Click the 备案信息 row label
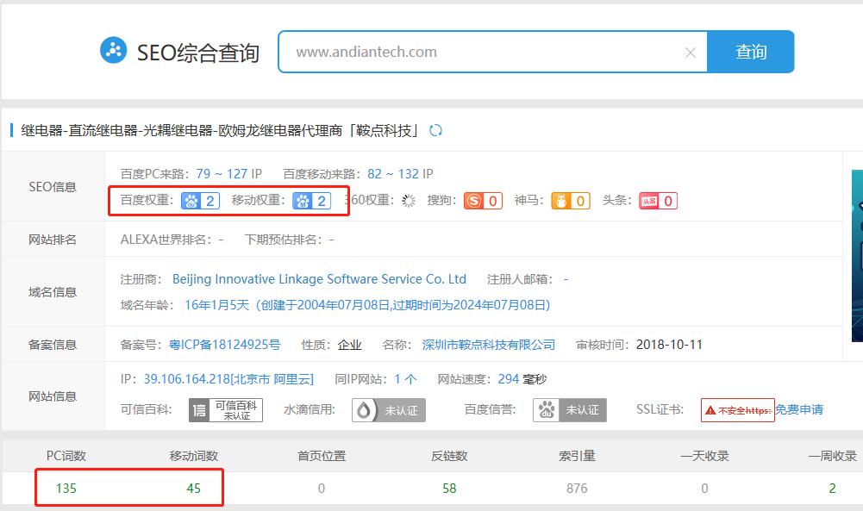This screenshot has height=511, width=863. 53,345
